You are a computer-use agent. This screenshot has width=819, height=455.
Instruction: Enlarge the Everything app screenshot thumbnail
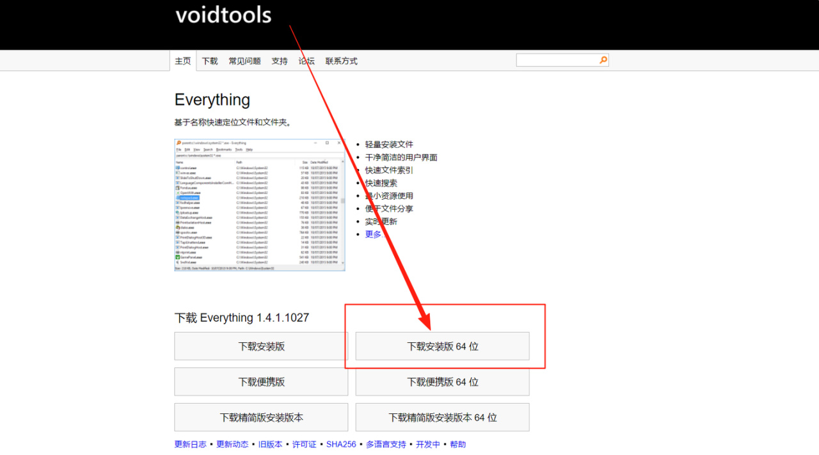click(260, 205)
